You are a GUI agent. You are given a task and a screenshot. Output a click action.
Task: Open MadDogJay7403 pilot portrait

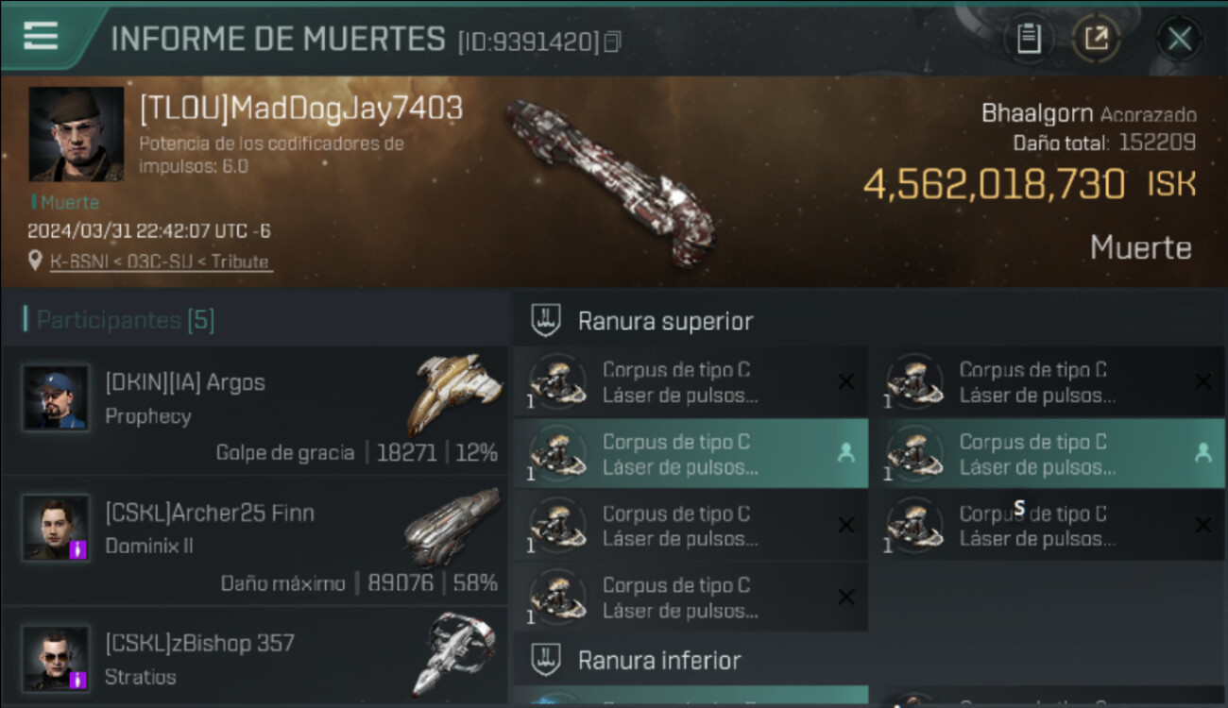[76, 134]
